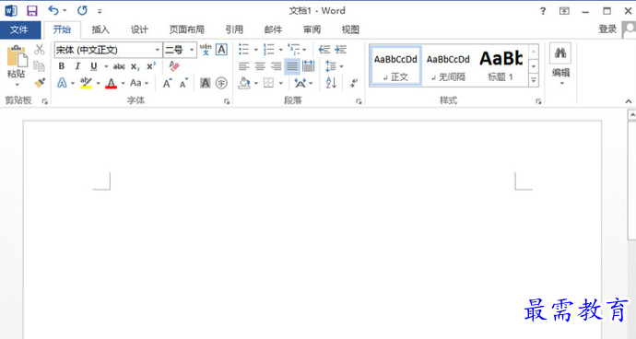Center align text
The width and height of the screenshot is (636, 339).
click(x=260, y=66)
